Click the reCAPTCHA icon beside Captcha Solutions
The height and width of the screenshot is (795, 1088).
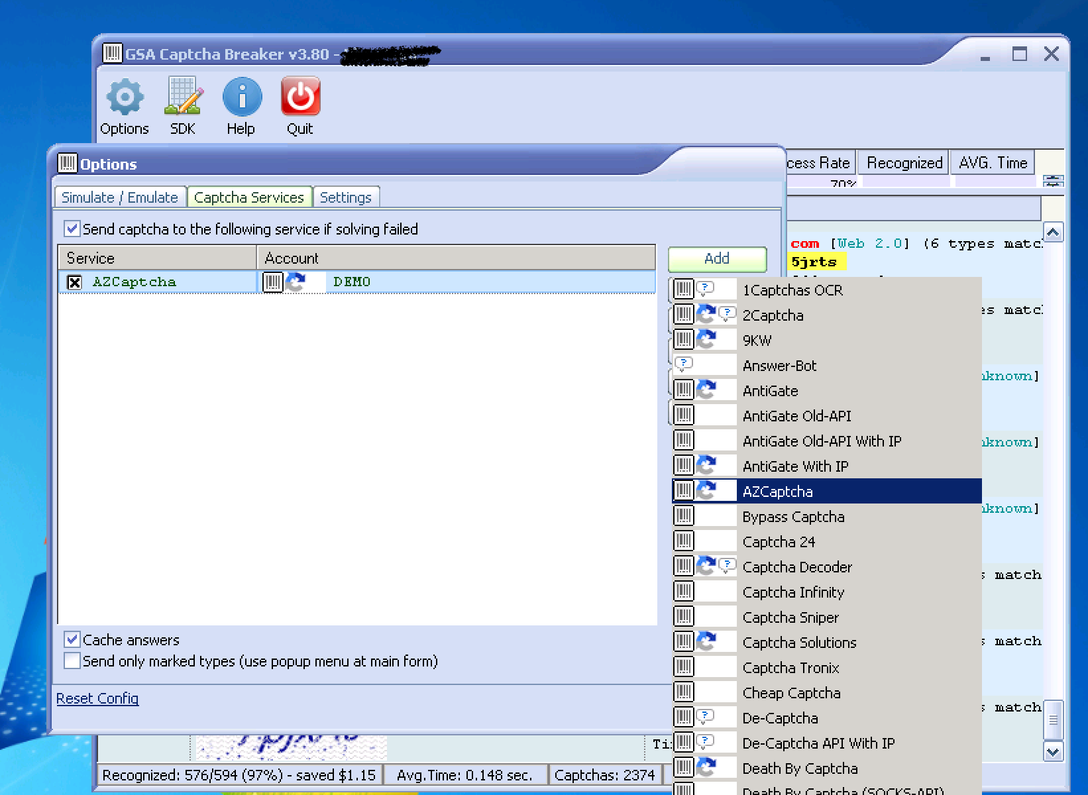click(x=706, y=641)
